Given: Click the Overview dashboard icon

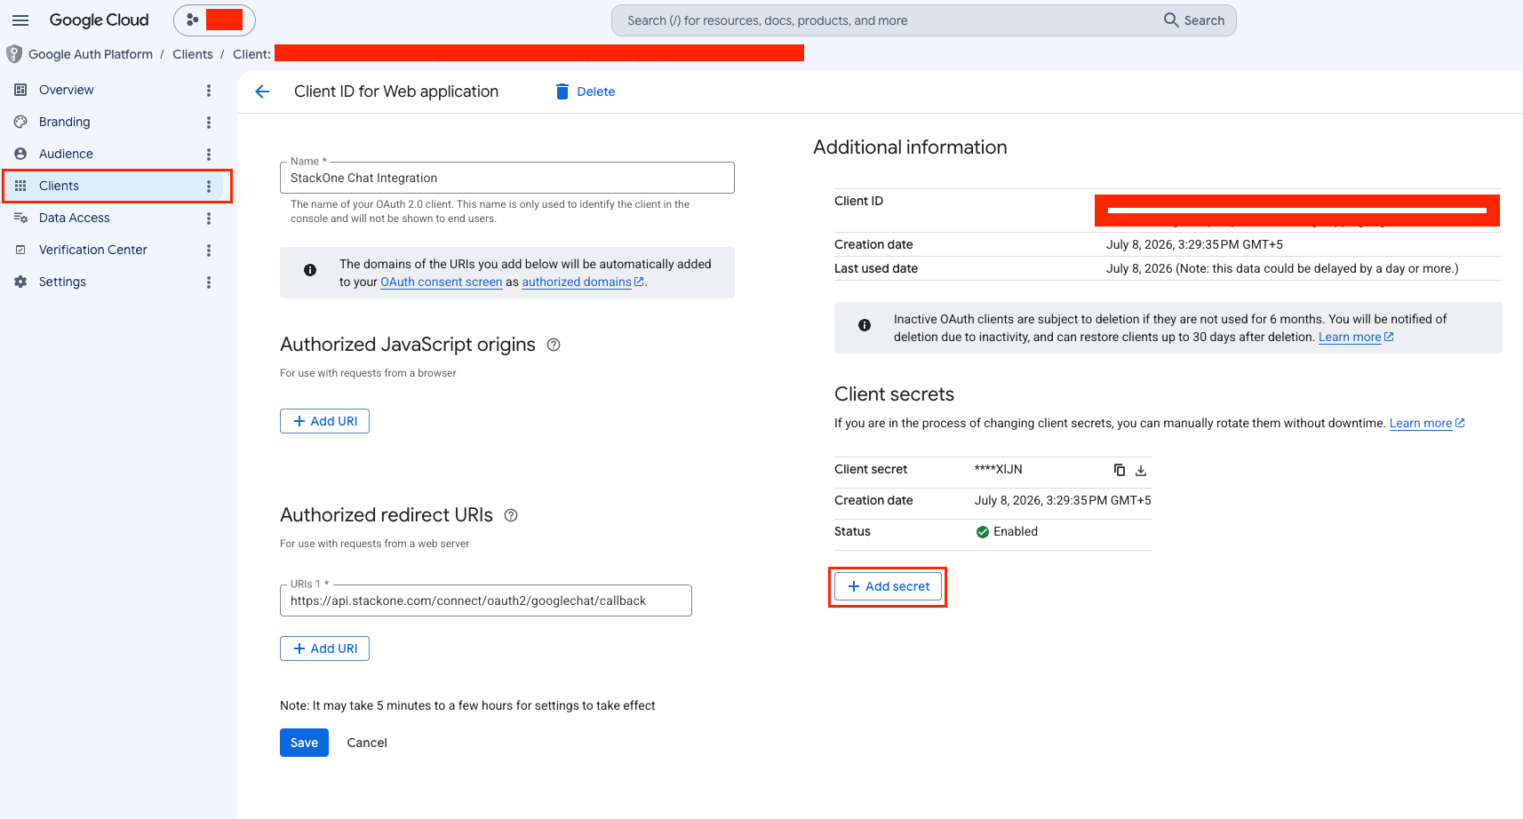Looking at the screenshot, I should [20, 90].
